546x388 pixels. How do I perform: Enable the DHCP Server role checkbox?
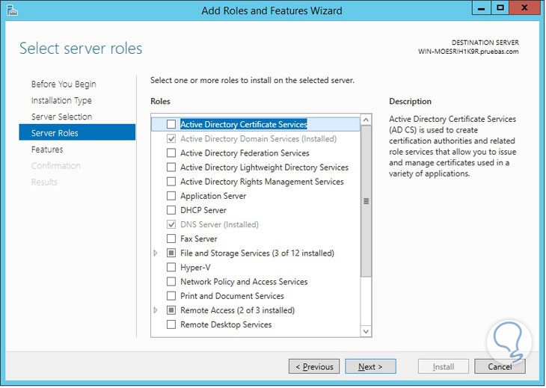[x=171, y=210]
